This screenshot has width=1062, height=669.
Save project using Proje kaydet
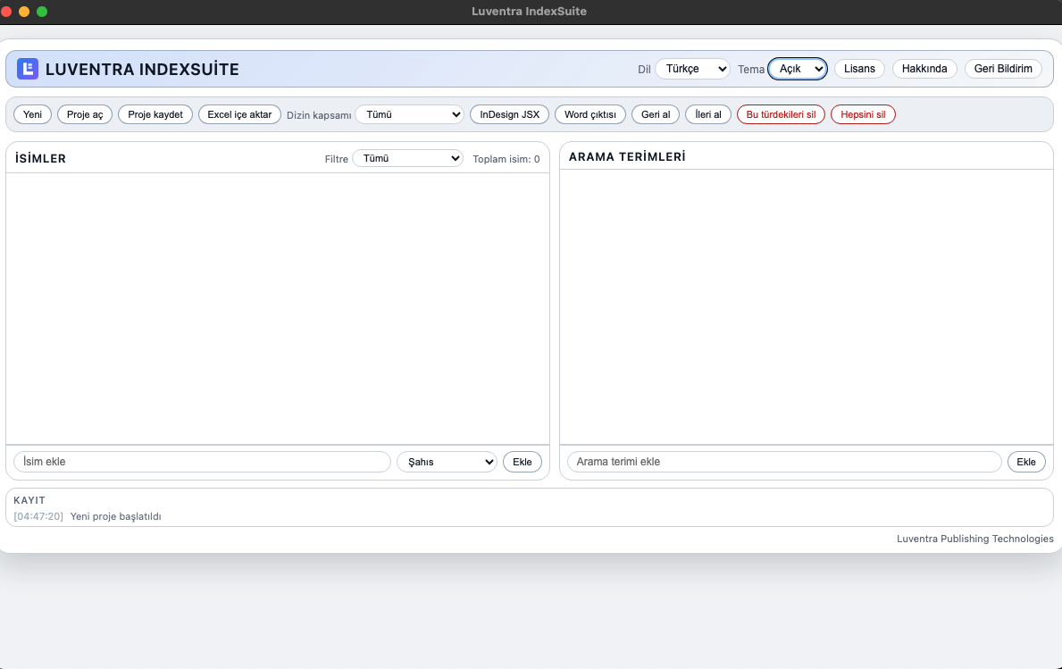click(x=155, y=114)
